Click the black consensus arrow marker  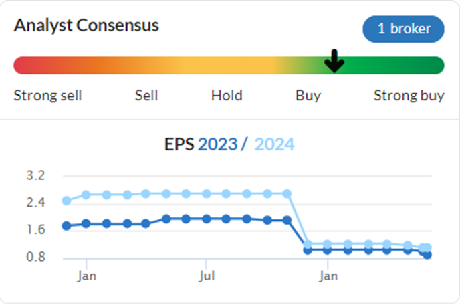coord(334,61)
